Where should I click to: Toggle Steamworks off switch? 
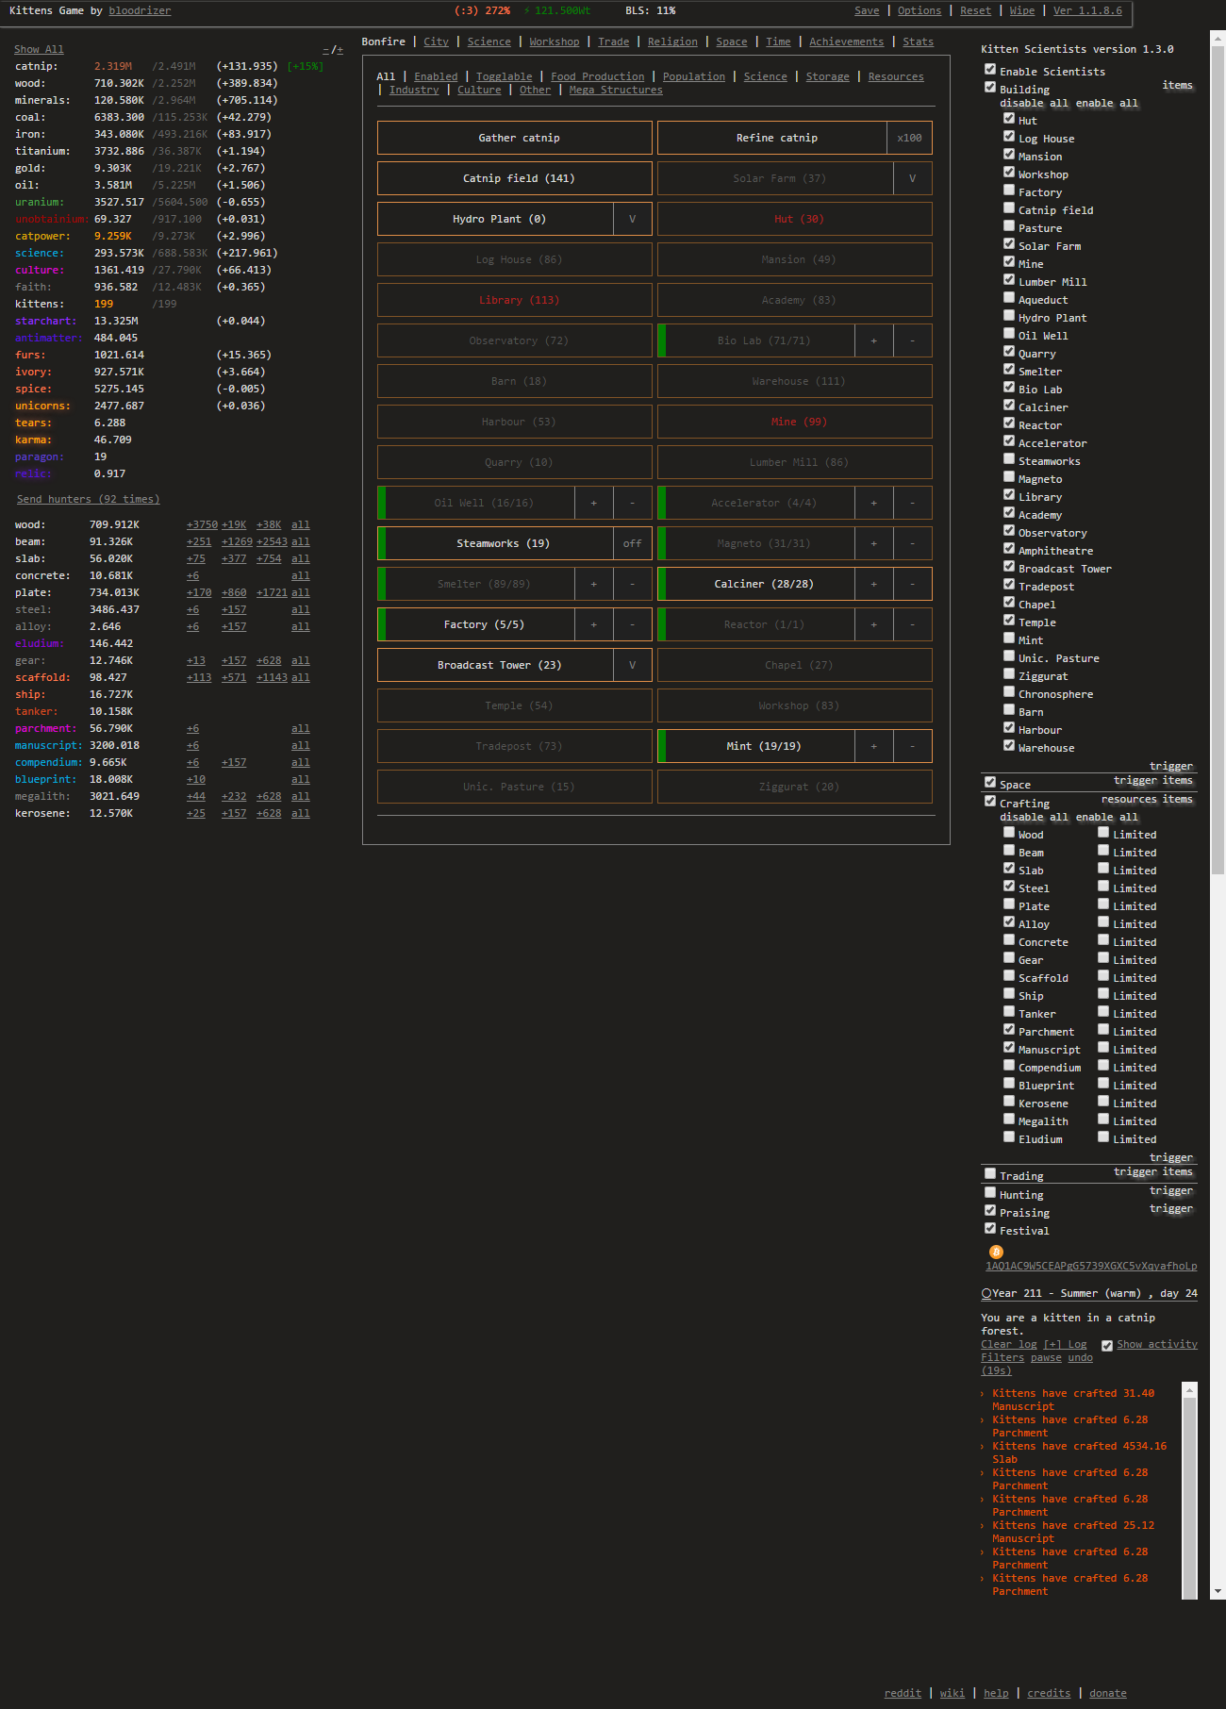pos(632,543)
